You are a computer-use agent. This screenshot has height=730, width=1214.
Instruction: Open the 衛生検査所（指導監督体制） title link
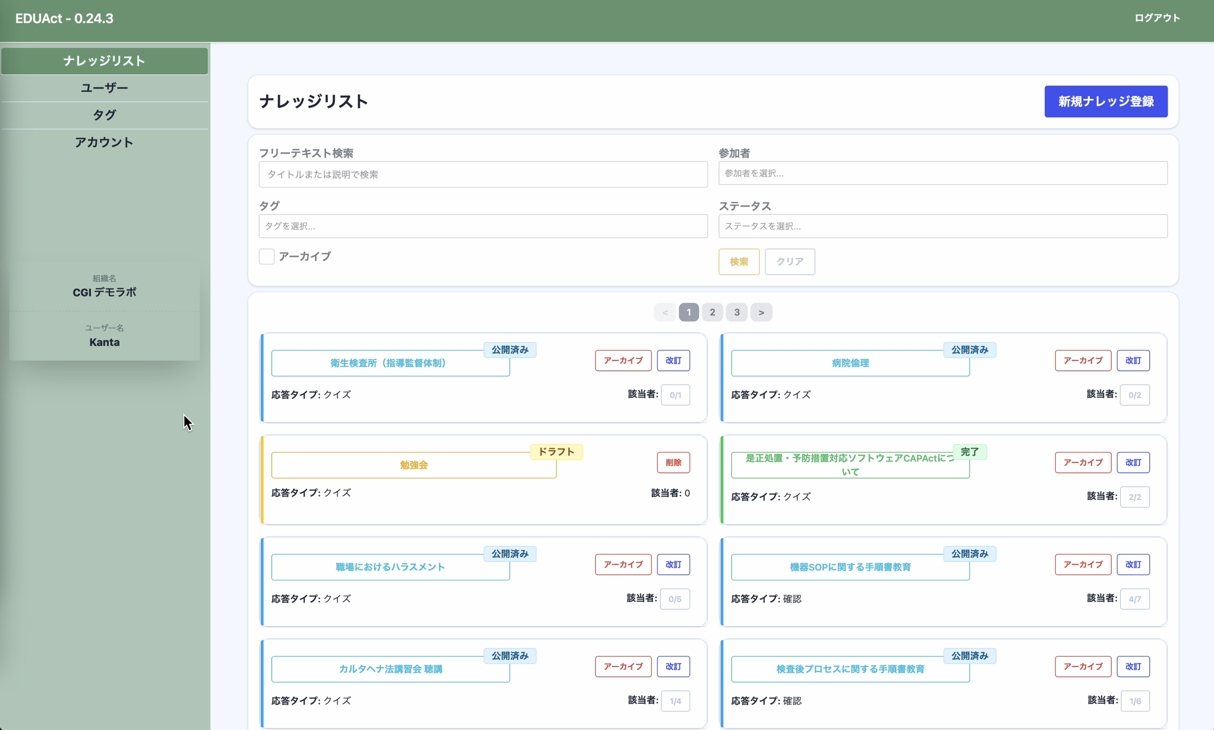(x=388, y=363)
